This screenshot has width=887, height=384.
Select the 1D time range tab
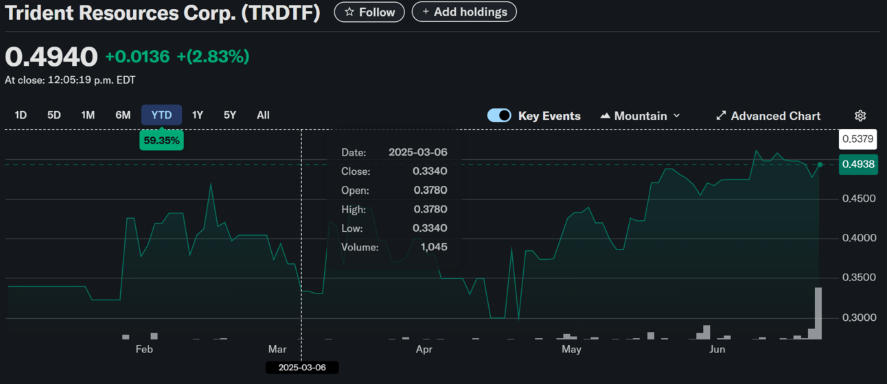(21, 115)
